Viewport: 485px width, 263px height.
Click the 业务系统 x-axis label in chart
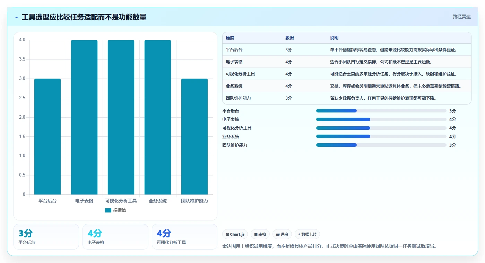click(158, 201)
